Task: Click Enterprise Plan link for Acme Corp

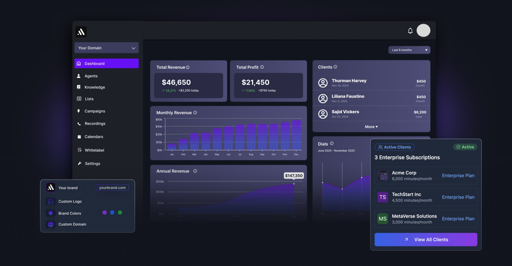Action: 458,176
